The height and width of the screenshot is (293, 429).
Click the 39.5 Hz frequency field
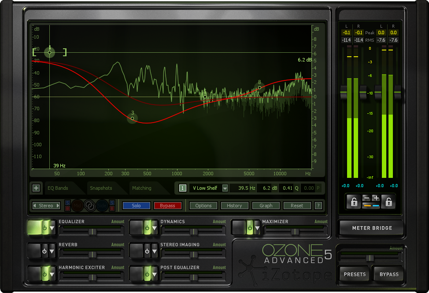click(x=243, y=188)
